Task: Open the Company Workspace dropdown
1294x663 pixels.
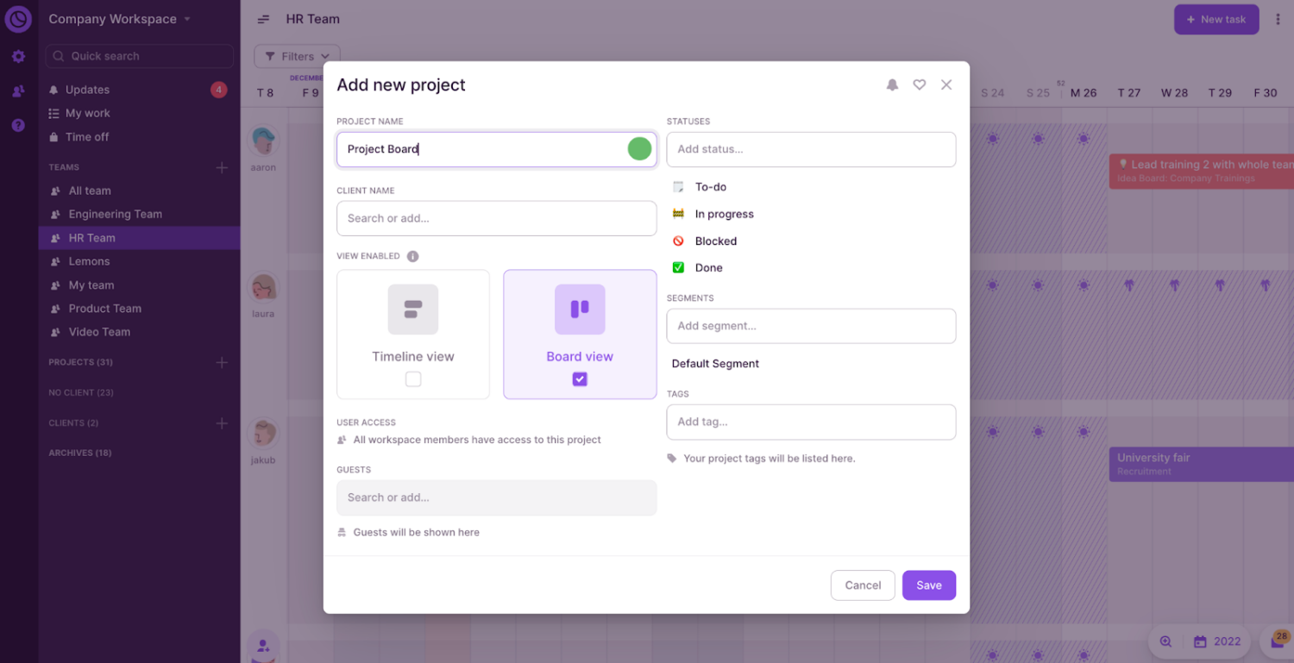Action: (119, 19)
